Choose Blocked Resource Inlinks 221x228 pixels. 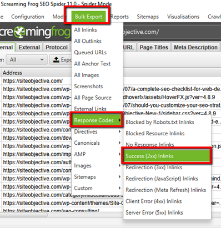[x=167, y=133]
